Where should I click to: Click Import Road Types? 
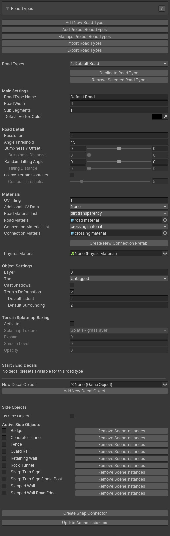85,43
